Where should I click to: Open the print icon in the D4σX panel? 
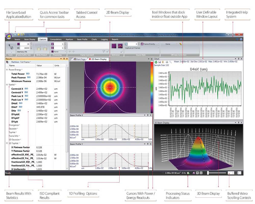[166, 62]
